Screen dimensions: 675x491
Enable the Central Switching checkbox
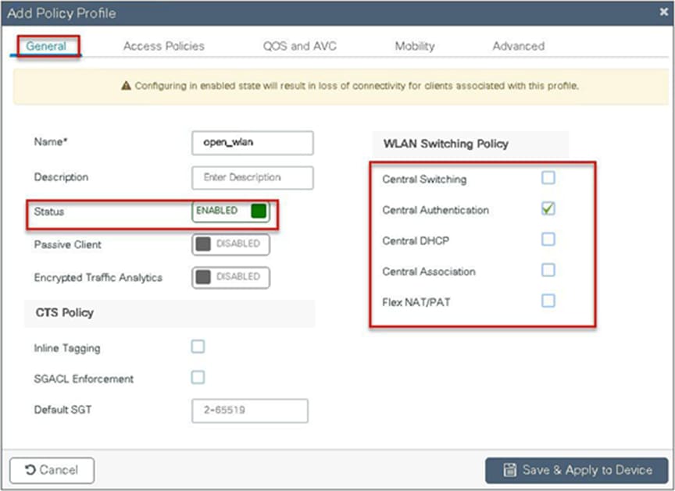pyautogui.click(x=548, y=179)
